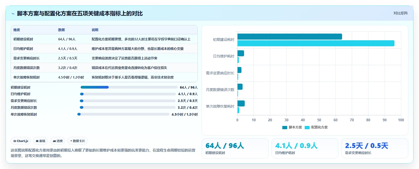
Task: Click the 脚本方案 bar for 日均维护耗时
Action: 241,53
